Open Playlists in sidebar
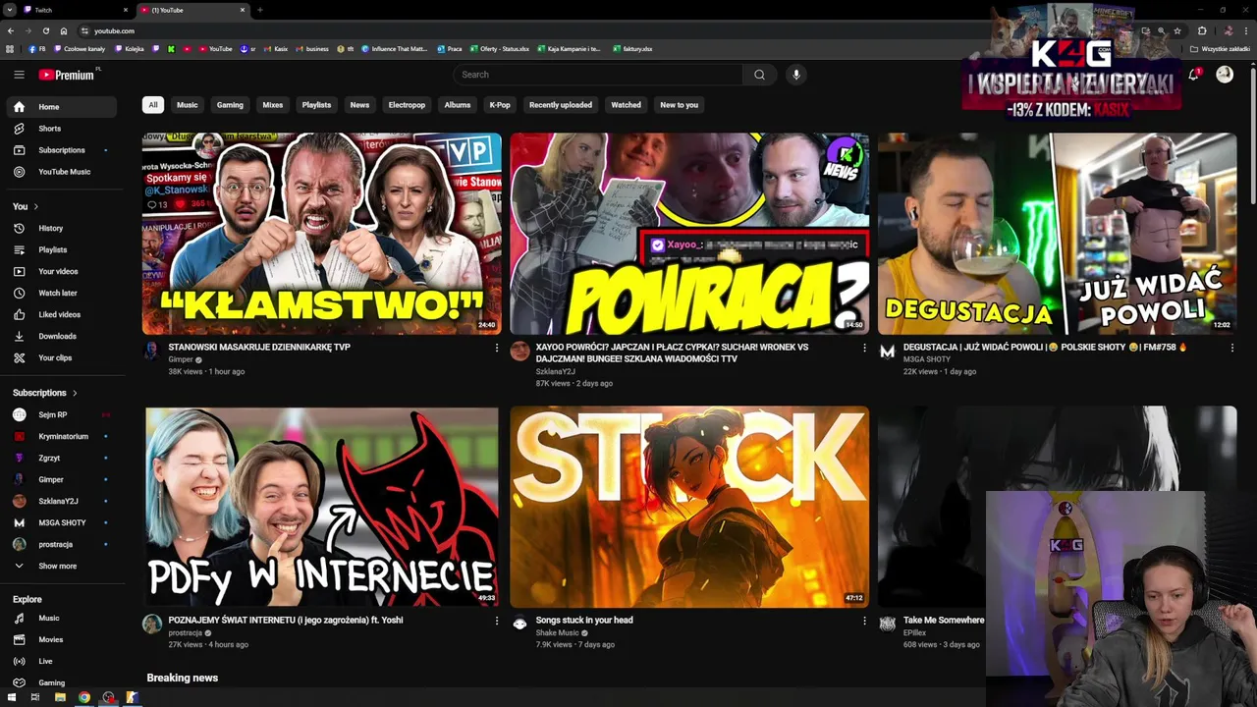Viewport: 1257px width, 707px height. click(62, 249)
